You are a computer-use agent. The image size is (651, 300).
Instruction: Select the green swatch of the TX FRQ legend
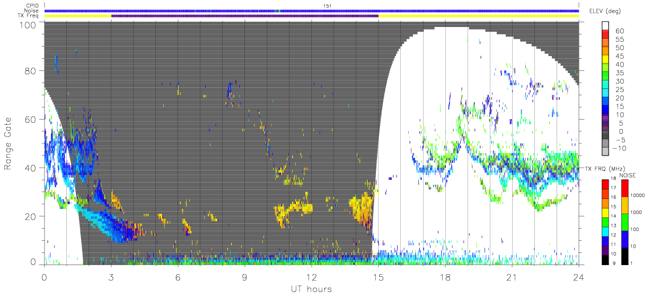coord(604,221)
